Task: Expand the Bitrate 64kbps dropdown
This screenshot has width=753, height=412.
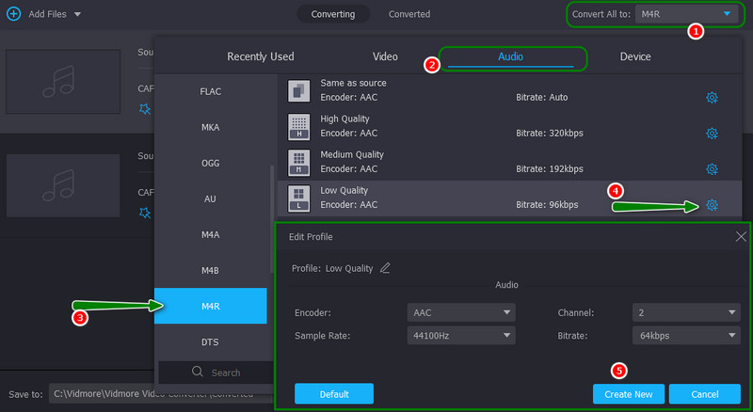Action: tap(683, 335)
